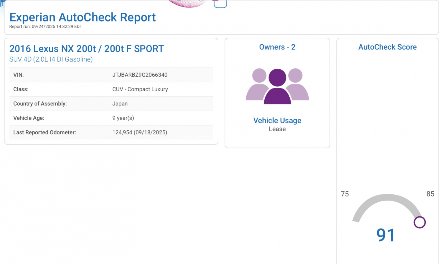Click the CUV - Compact Luxury class value
This screenshot has width=442, height=264.
(x=140, y=89)
